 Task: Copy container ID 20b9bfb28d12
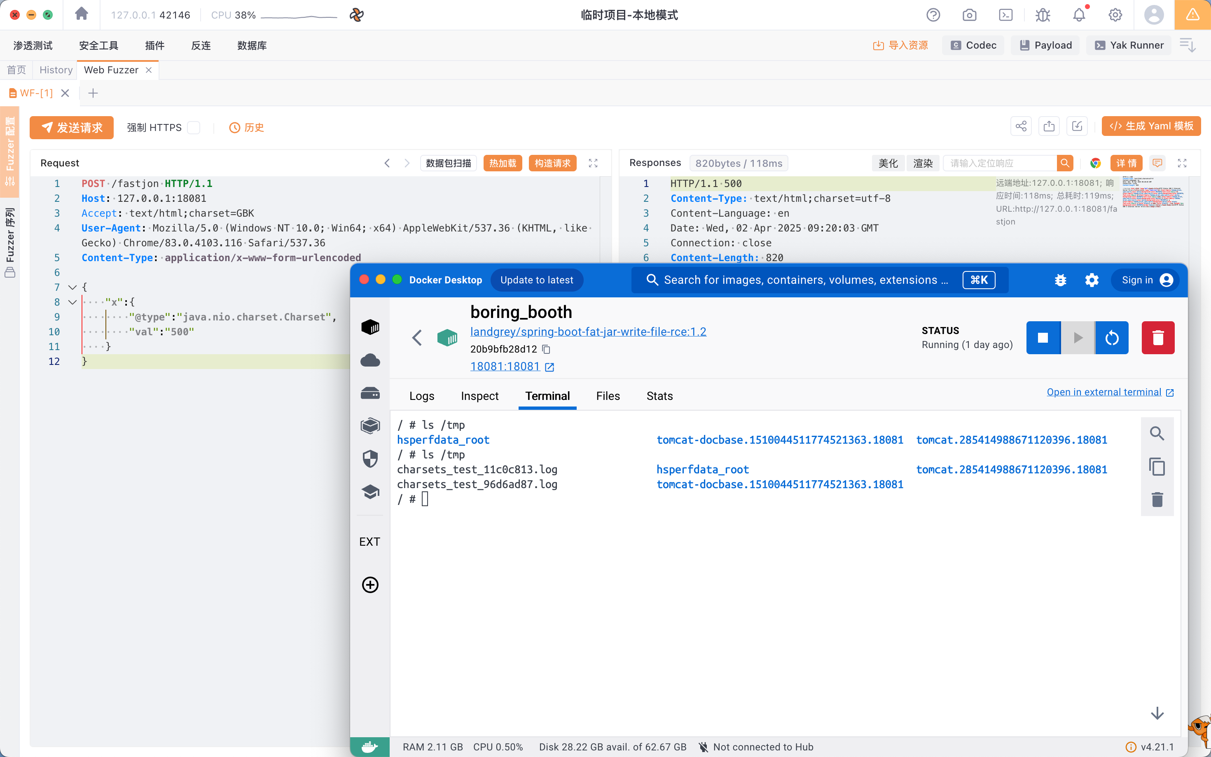(546, 349)
